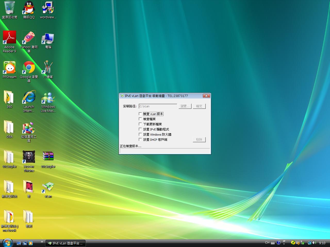Screen dimensions: 330x247
Task: Open the 資源回收筒 recycle bin
Action: (10, 8)
